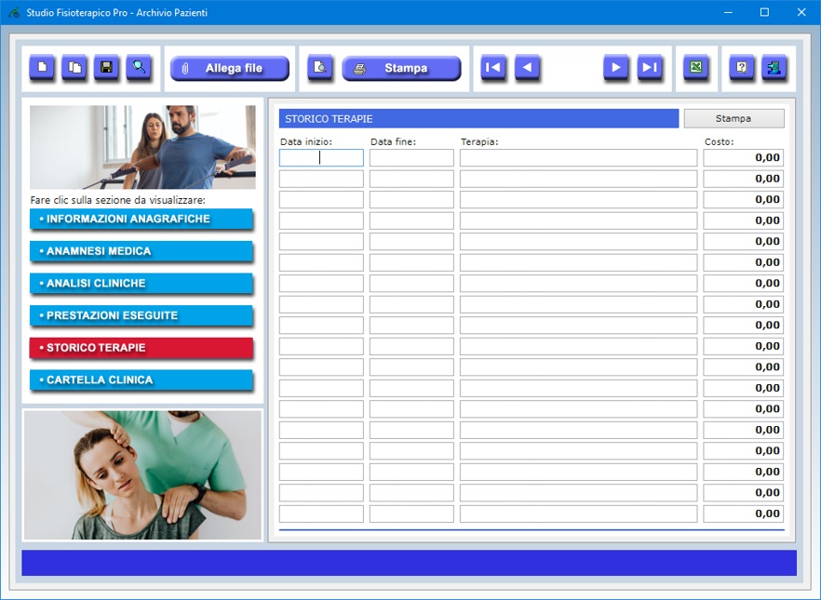The width and height of the screenshot is (821, 600).
Task: Close the Archivio Pazienti window
Action: click(801, 12)
